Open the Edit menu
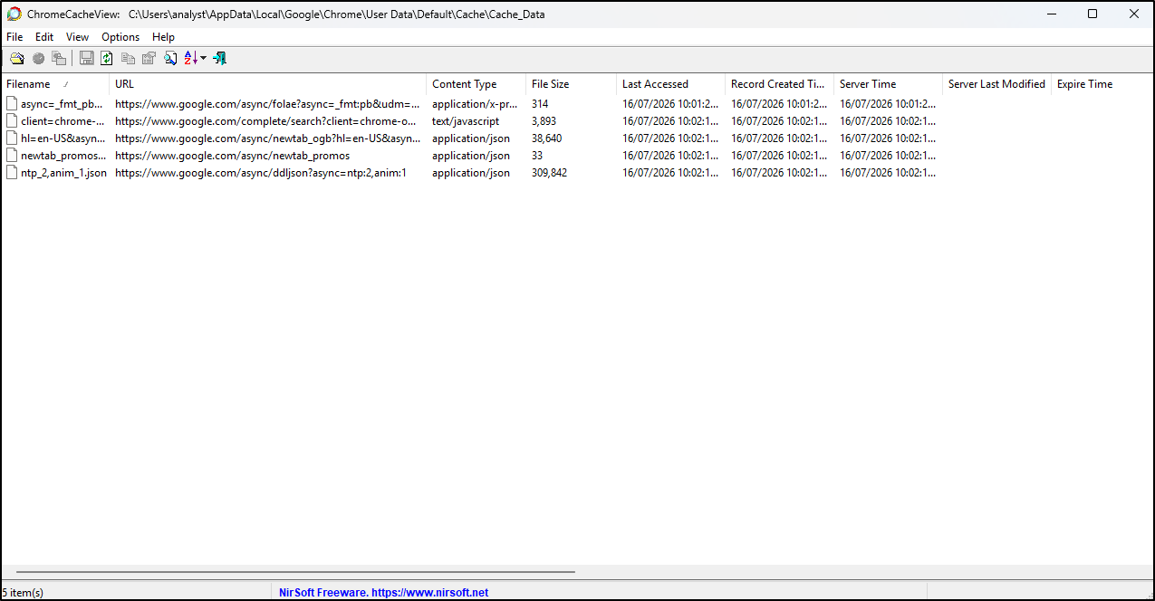1155x601 pixels. 44,37
